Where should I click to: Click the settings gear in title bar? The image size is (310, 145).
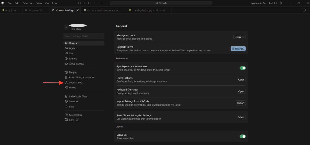point(281,3)
